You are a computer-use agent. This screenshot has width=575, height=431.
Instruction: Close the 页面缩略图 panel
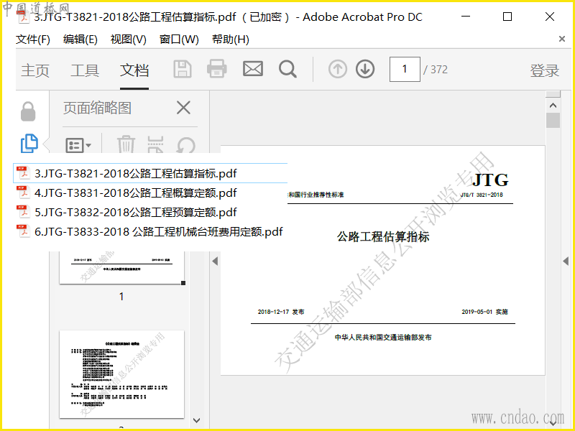coord(183,108)
